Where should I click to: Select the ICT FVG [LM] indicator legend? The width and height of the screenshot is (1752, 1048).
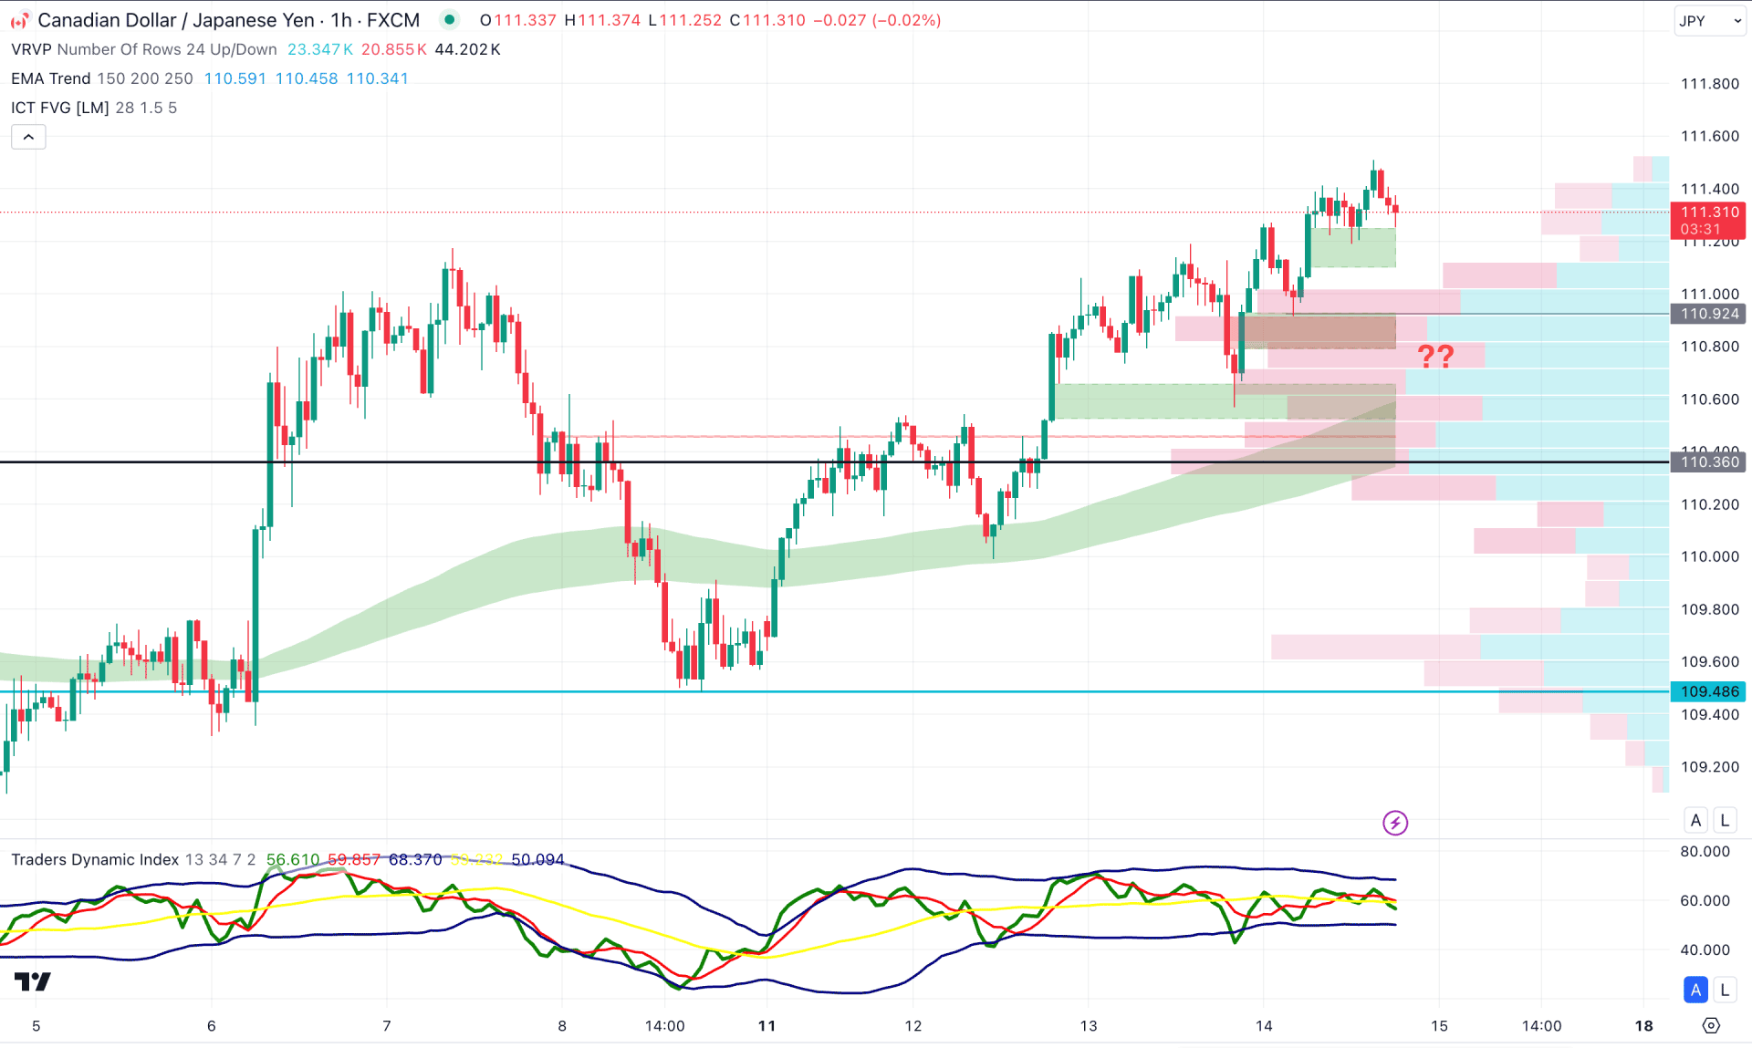click(94, 108)
